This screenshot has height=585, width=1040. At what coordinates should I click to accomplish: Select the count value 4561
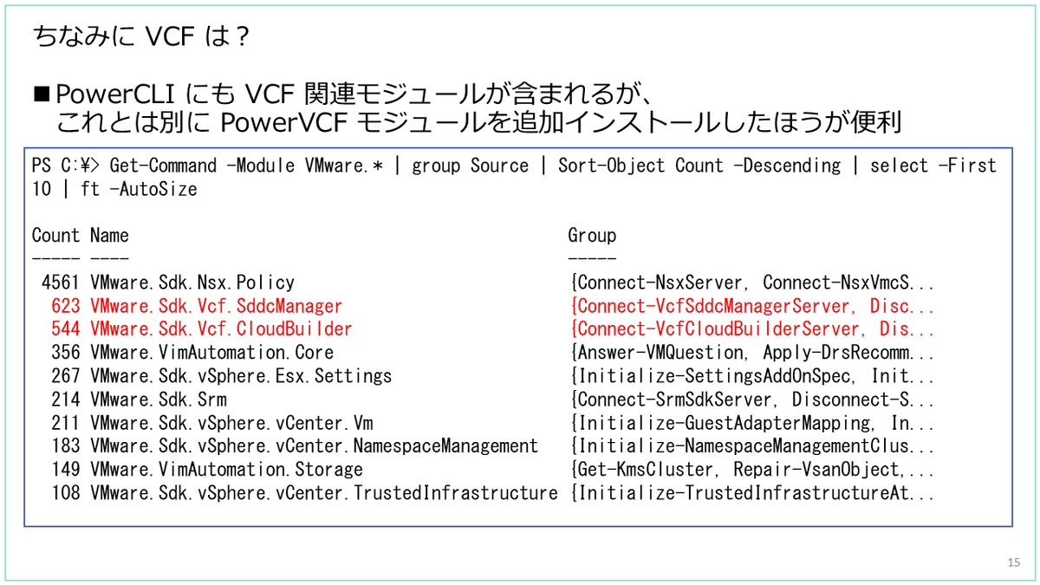tap(61, 282)
